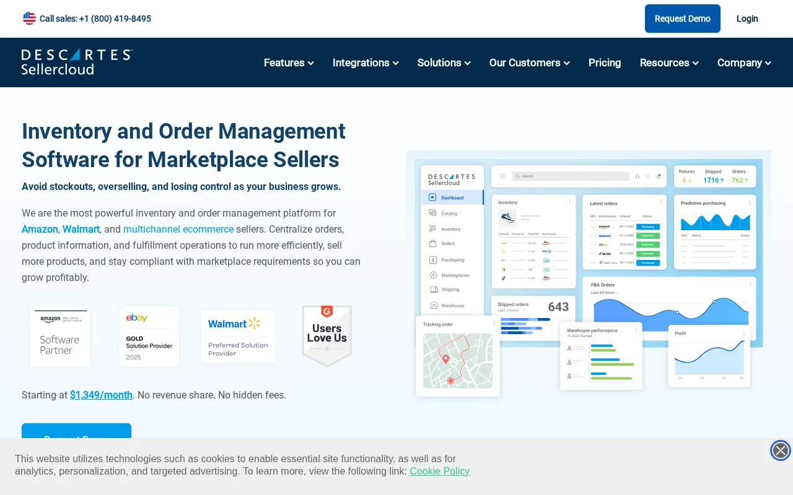The height and width of the screenshot is (495, 793).
Task: Call sales number +1 (800) 419-8495
Action: (x=115, y=19)
